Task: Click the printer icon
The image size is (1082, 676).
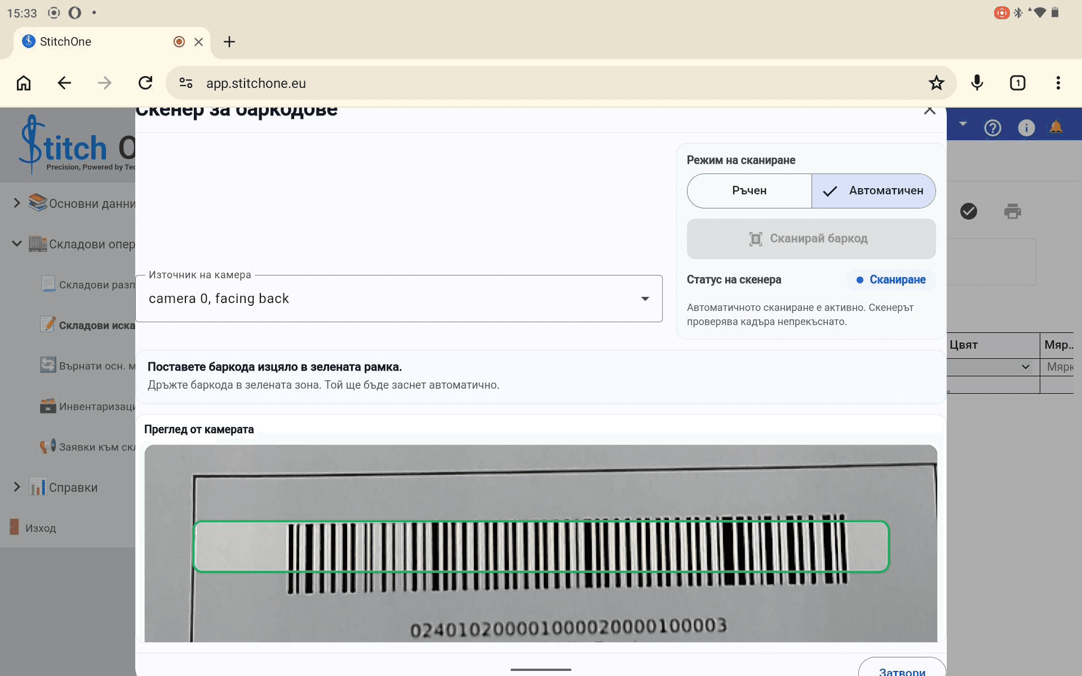Action: pos(1013,211)
